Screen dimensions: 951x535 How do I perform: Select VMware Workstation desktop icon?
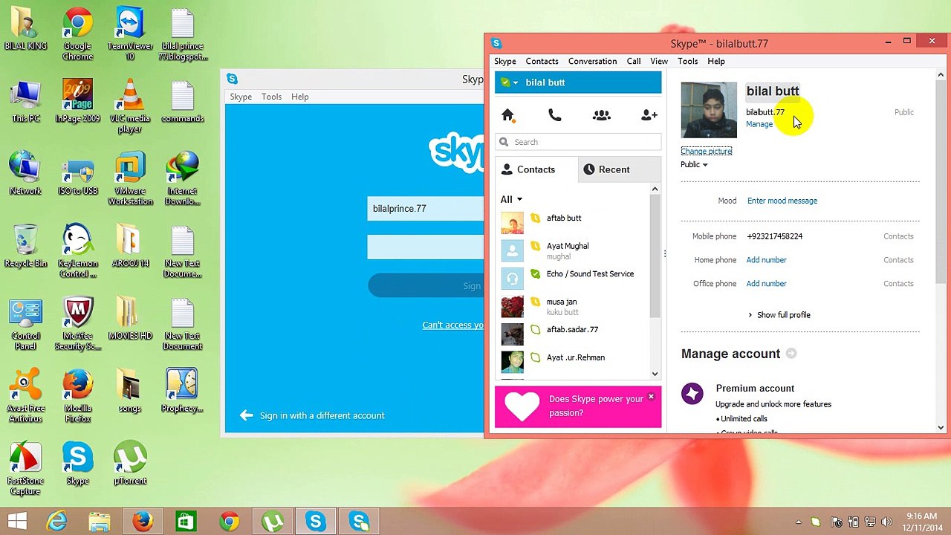tap(129, 178)
